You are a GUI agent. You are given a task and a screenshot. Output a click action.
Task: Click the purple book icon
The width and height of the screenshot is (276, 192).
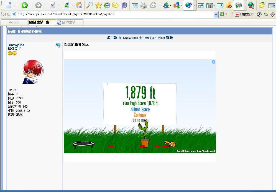coord(124,5)
